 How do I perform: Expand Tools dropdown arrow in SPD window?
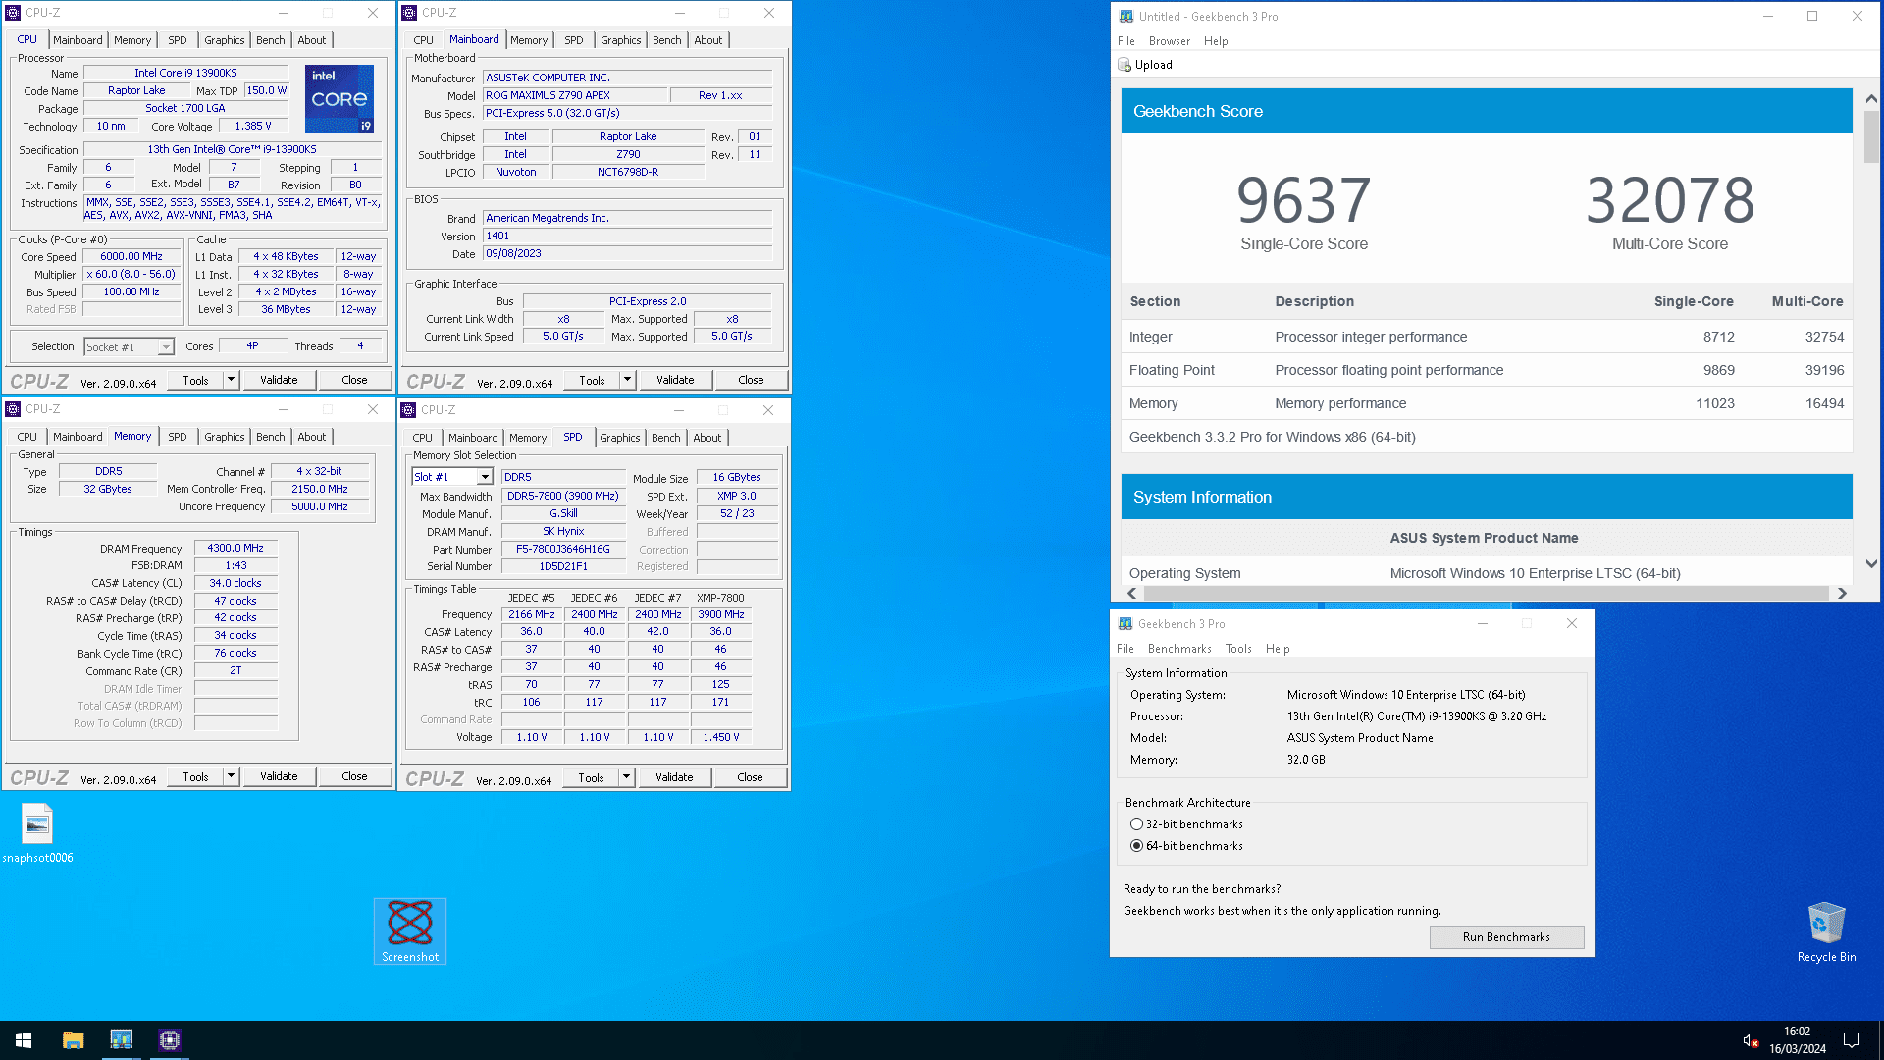(627, 777)
